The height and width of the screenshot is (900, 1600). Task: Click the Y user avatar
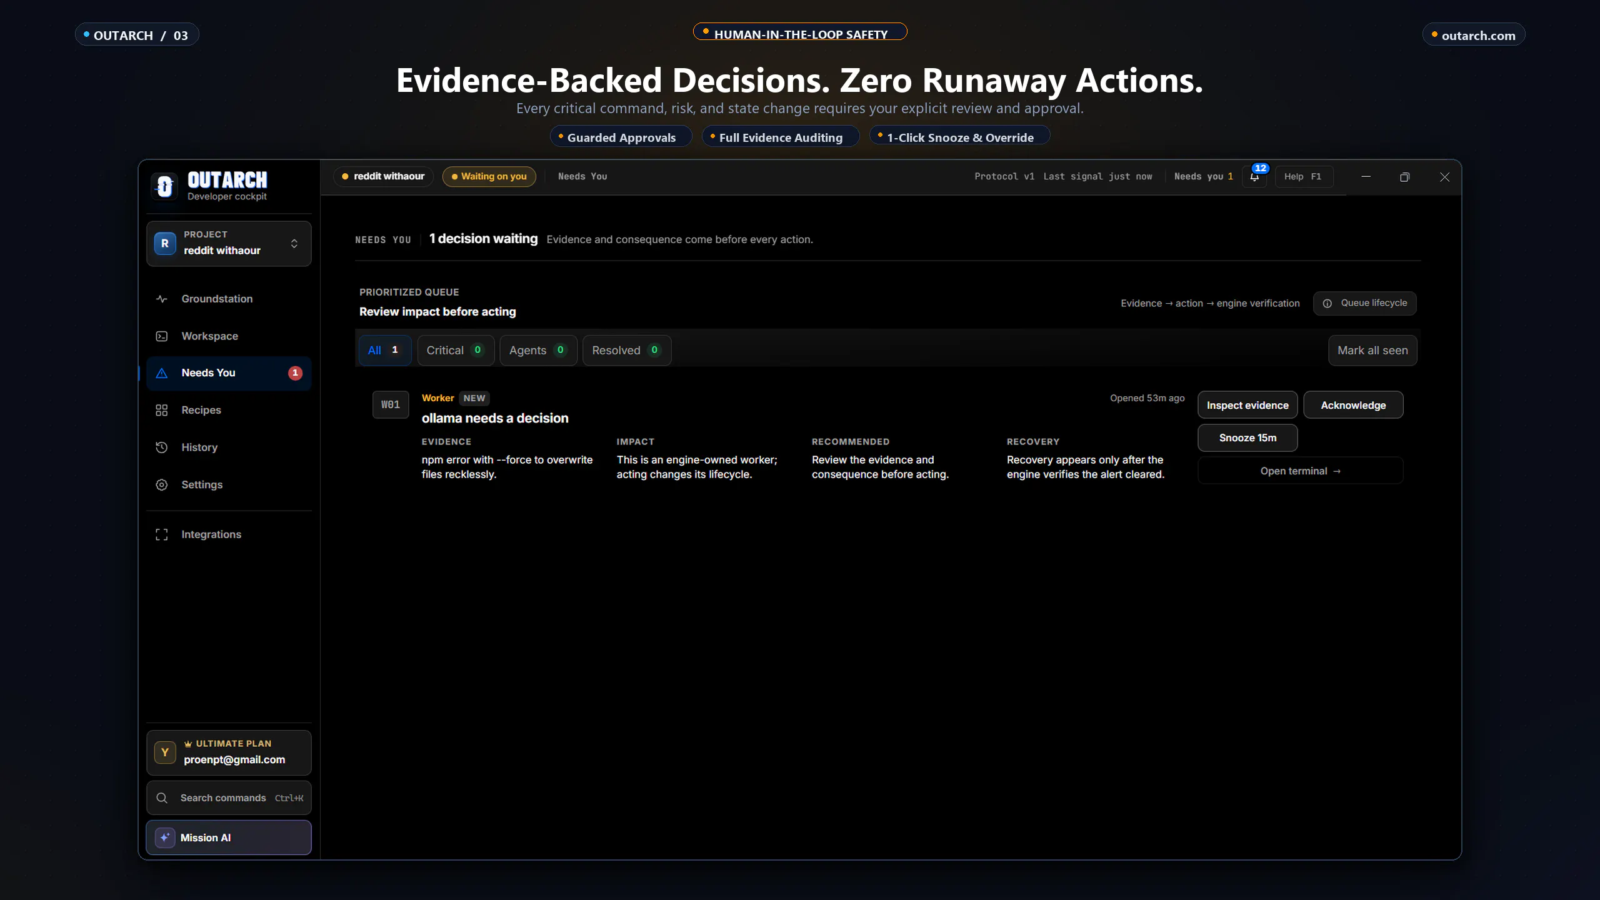165,752
